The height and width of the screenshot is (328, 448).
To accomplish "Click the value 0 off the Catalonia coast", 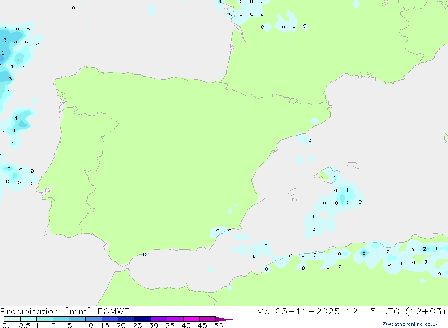I will tap(310, 140).
